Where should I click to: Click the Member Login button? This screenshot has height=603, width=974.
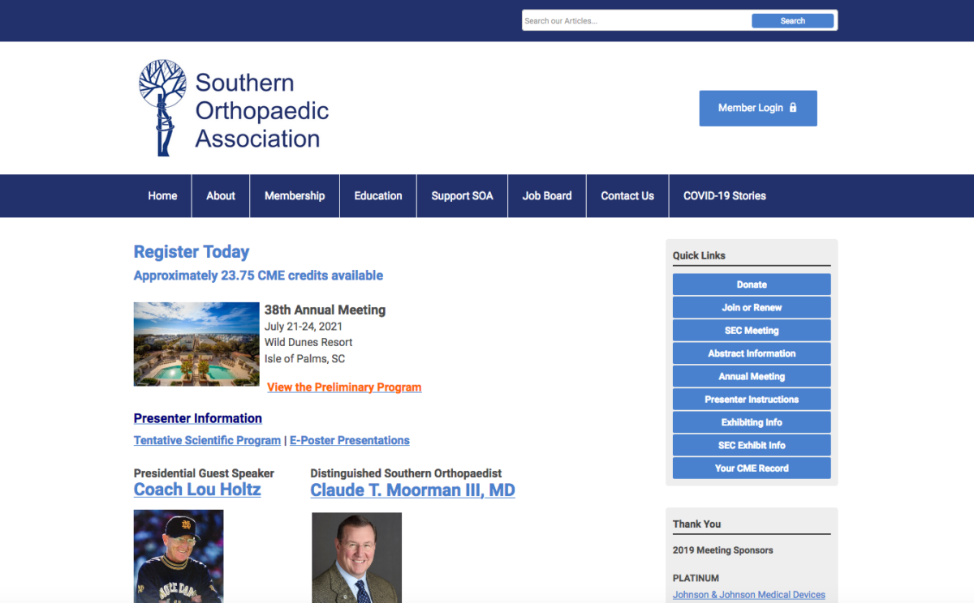point(758,108)
